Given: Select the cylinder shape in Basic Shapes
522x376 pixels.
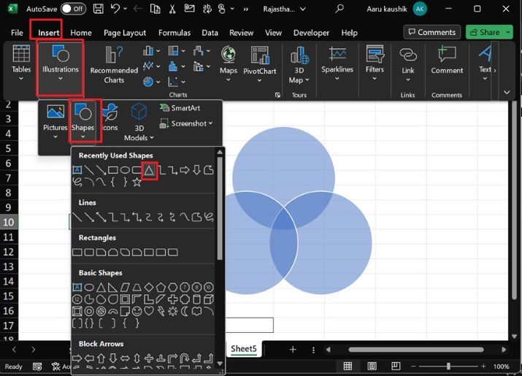Looking at the screenshot, I should pyautogui.click(x=196, y=299).
